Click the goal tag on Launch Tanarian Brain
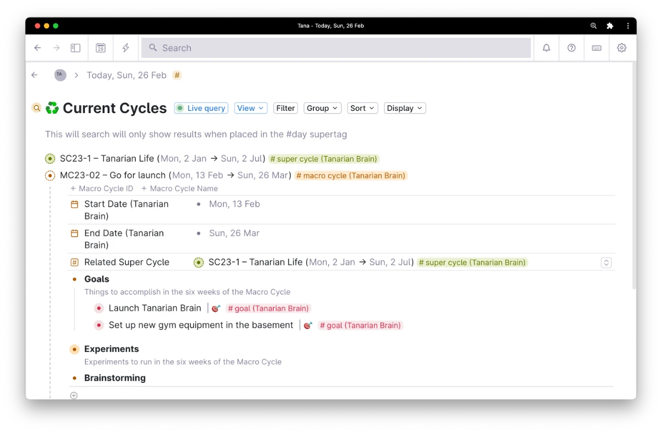Screen dimensions: 662x433 point(268,308)
